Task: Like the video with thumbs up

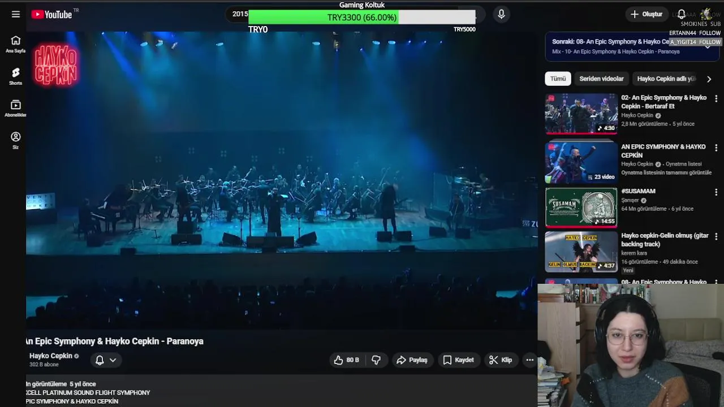Action: (x=347, y=360)
